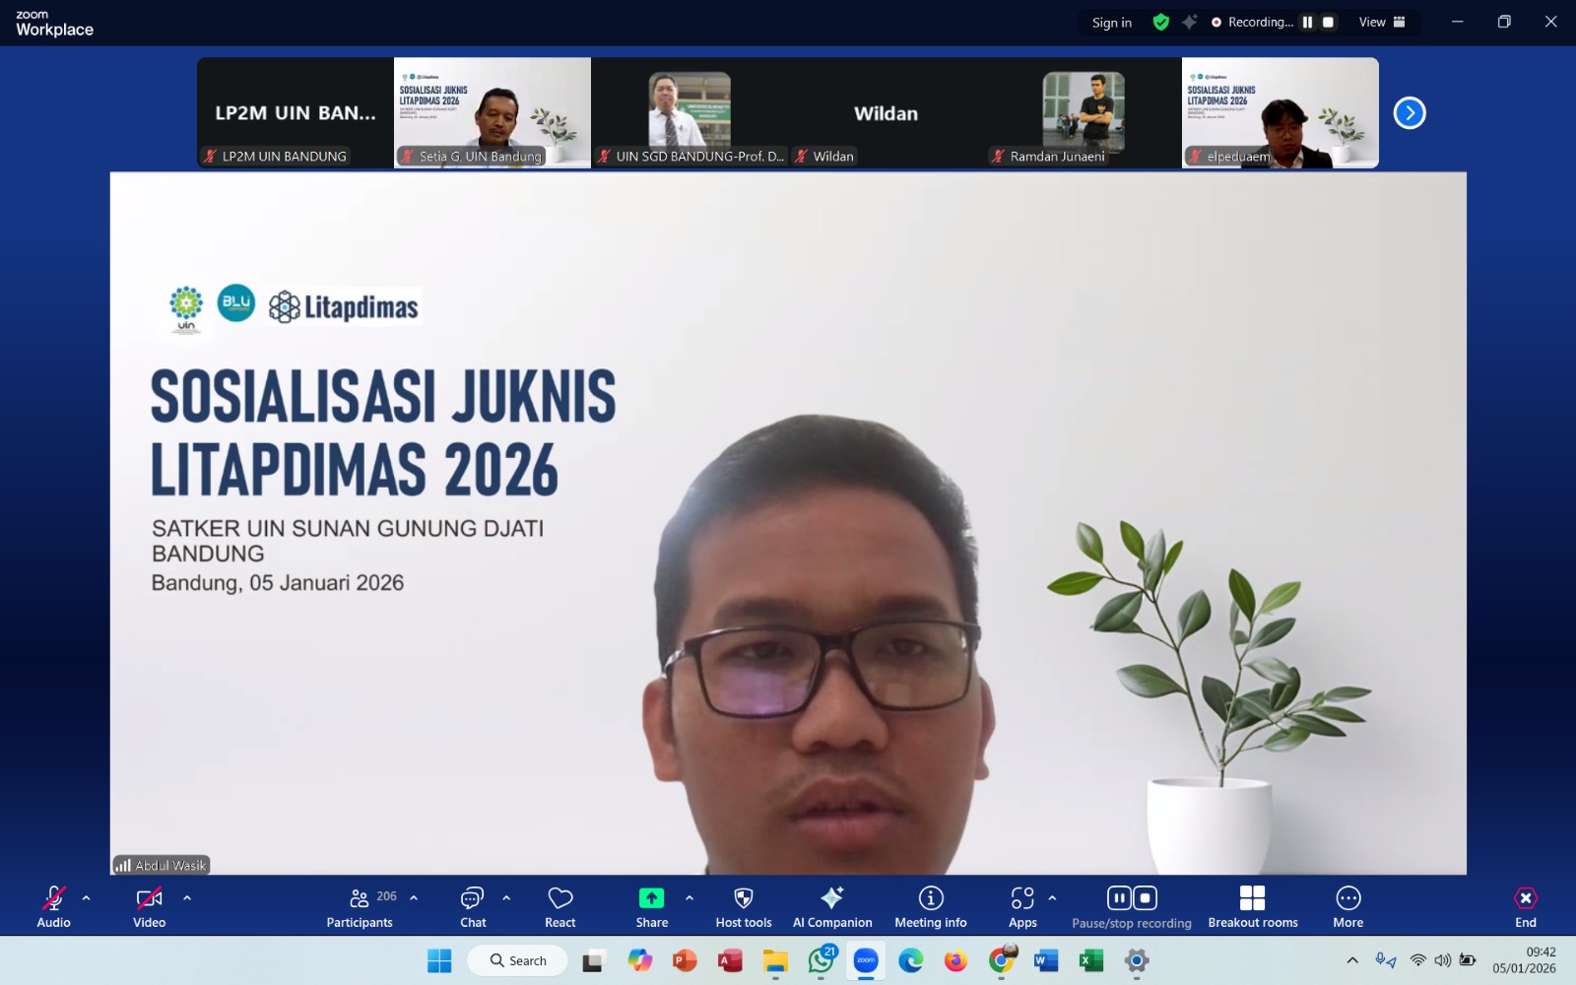This screenshot has width=1576, height=985.
Task: Expand audio settings arrow beside Audio
Action: pos(86,898)
